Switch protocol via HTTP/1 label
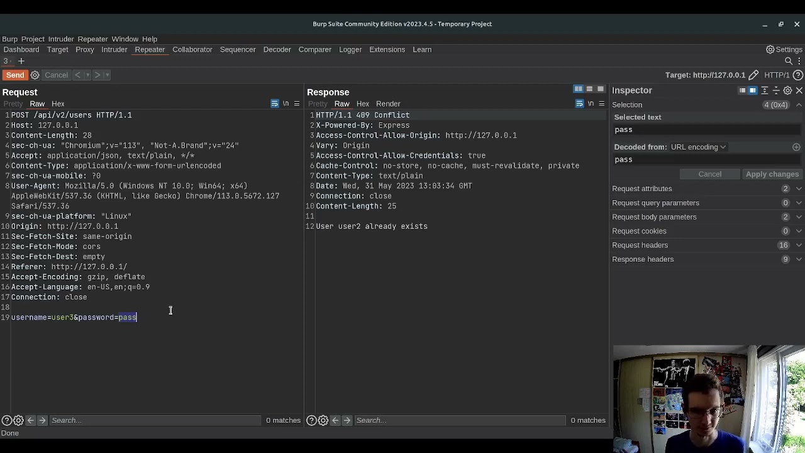The image size is (805, 453). tap(777, 75)
